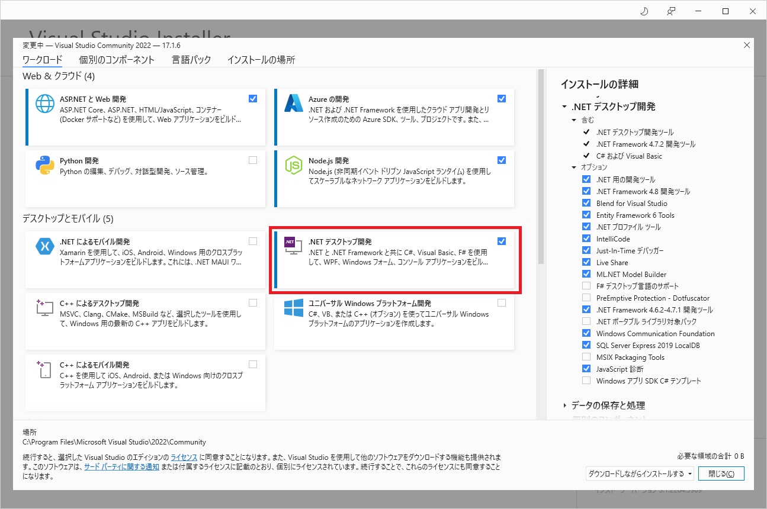
Task: Open the サード パーティに関する通知 link
Action: 121,467
